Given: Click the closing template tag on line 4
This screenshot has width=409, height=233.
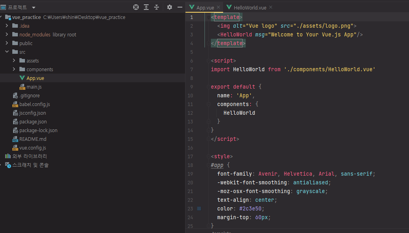Looking at the screenshot, I should click(x=228, y=43).
